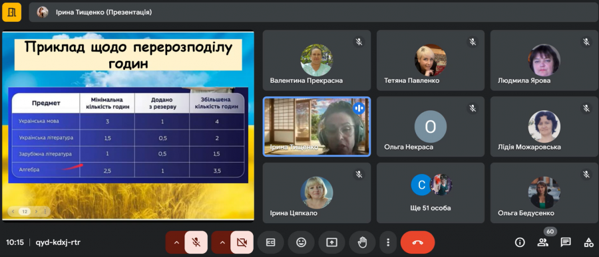599x257 pixels.
Task: Expand the camera video settings arrow
Action: tap(222, 242)
